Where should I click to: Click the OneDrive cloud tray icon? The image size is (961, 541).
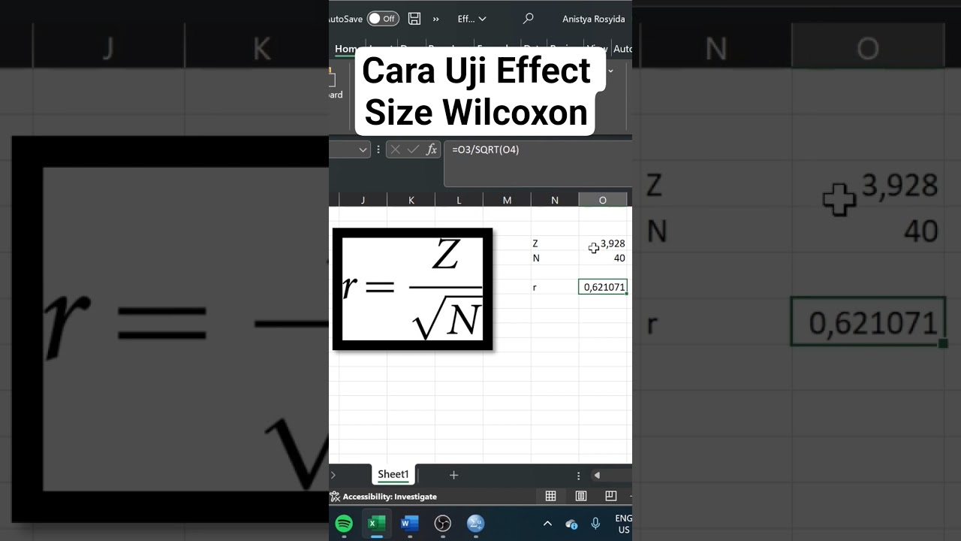pyautogui.click(x=571, y=524)
